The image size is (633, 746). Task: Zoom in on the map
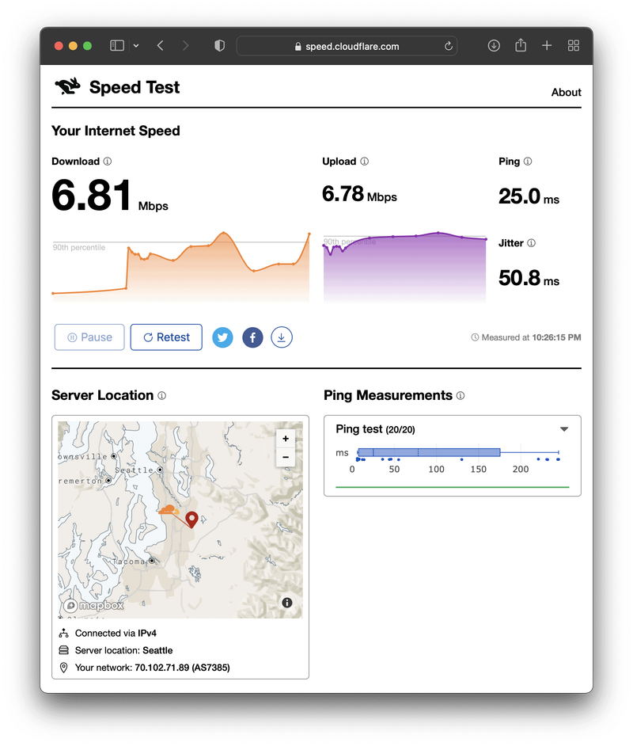[286, 439]
